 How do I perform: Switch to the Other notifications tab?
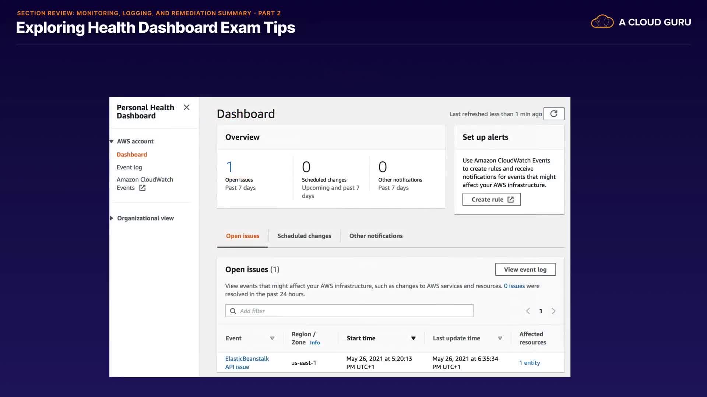click(x=376, y=236)
